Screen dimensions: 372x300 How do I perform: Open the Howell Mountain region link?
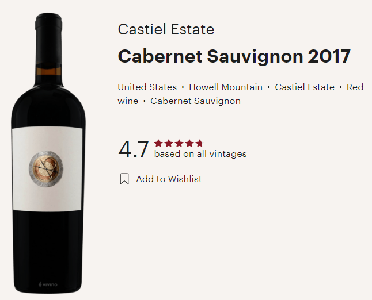coord(226,87)
